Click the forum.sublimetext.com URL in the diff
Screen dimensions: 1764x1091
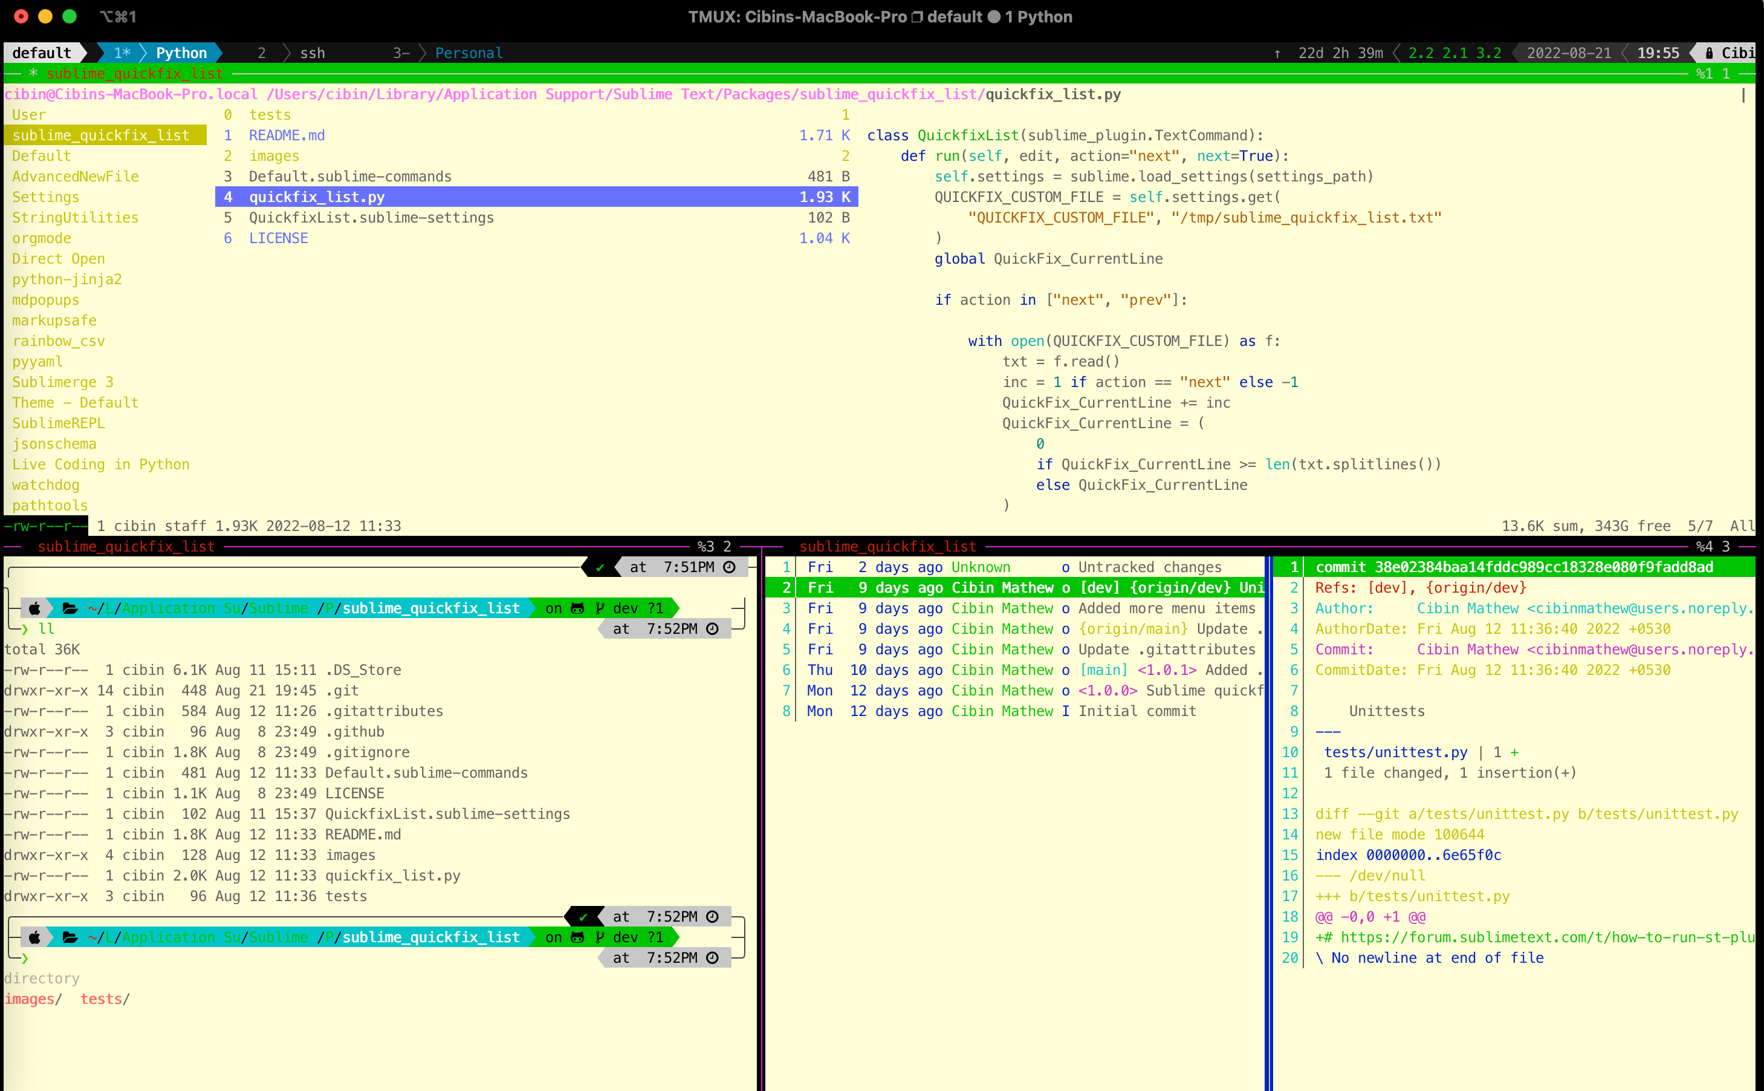point(1543,937)
